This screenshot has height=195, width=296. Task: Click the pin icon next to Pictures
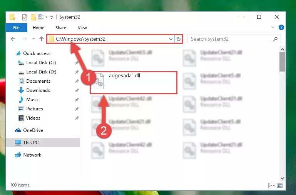pos(77,109)
